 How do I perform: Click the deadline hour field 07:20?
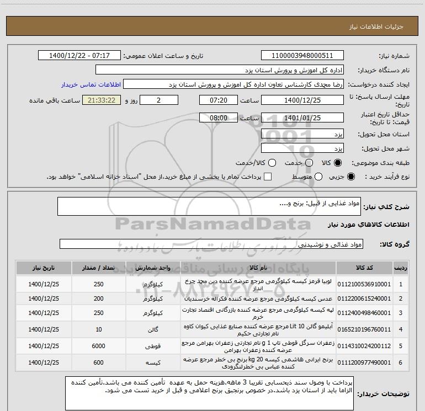(x=219, y=100)
